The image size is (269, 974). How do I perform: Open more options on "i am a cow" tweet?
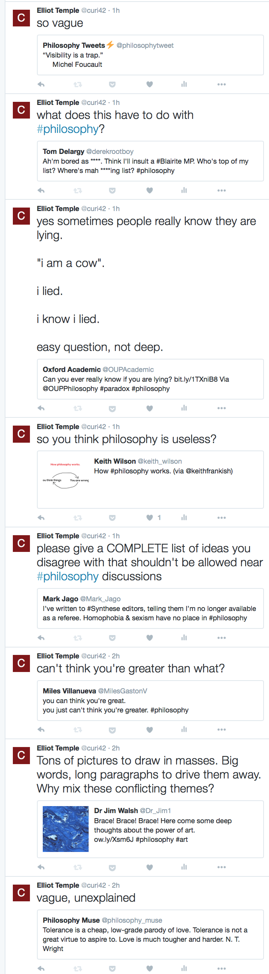222,408
